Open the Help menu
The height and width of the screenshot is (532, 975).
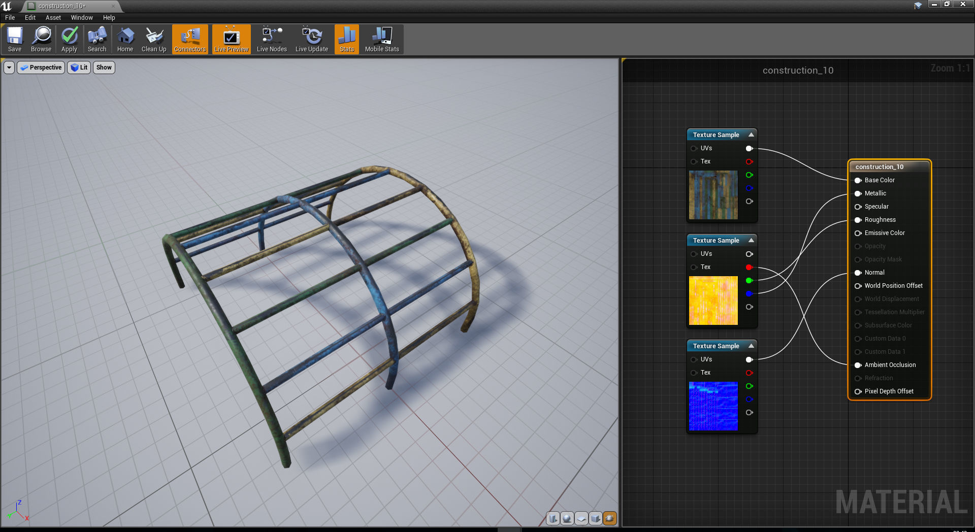(109, 17)
